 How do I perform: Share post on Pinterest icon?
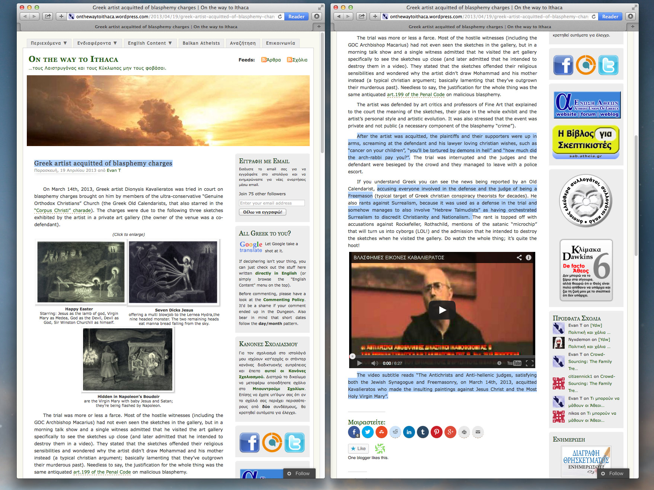pos(437,432)
